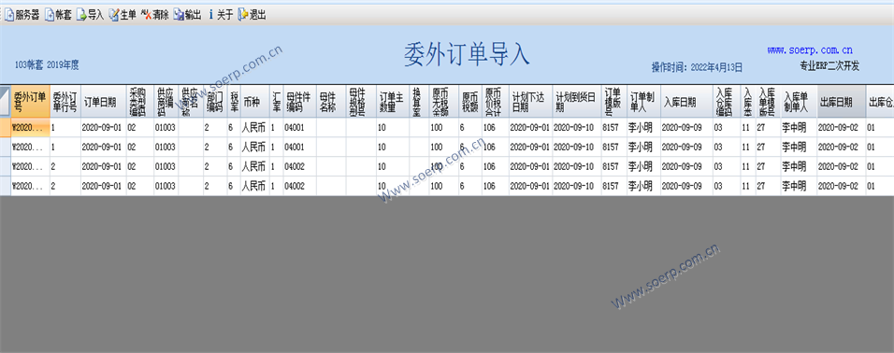Select the 委外订单号 column header
The width and height of the screenshot is (894, 353).
tap(30, 102)
